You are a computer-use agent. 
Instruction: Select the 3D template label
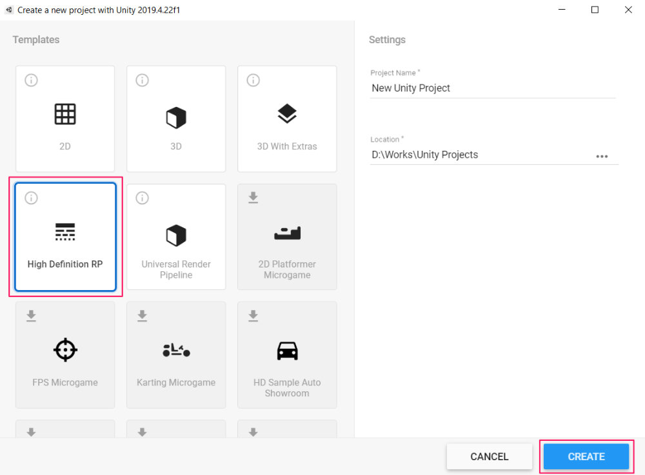point(176,146)
